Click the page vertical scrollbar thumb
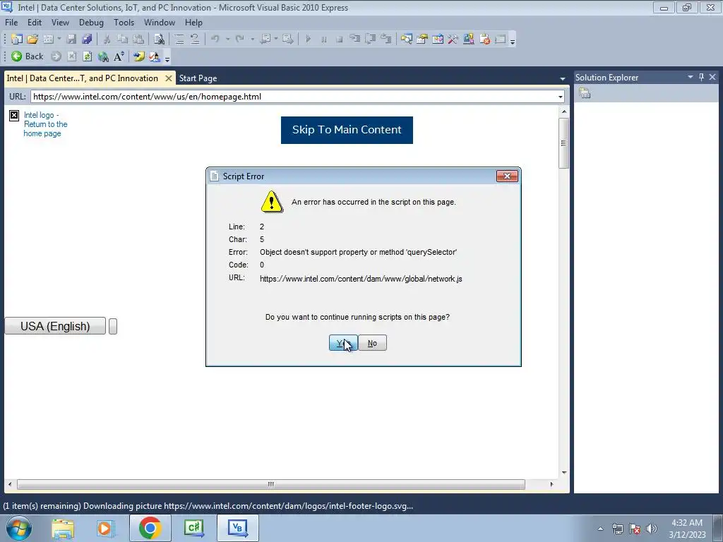Image resolution: width=723 pixels, height=542 pixels. coord(563,143)
